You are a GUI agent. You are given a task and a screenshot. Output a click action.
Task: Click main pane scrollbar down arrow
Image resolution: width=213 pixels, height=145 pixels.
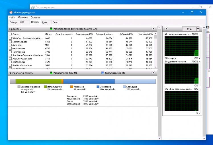click(159, 138)
